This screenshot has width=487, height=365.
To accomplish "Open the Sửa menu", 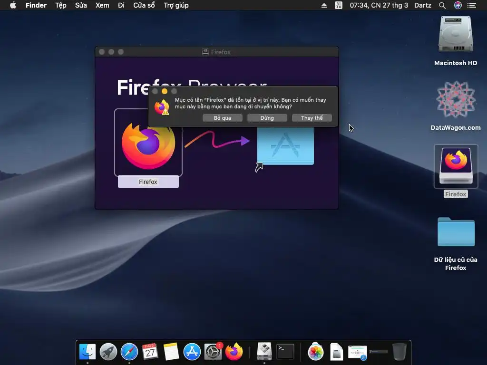I will pos(81,5).
